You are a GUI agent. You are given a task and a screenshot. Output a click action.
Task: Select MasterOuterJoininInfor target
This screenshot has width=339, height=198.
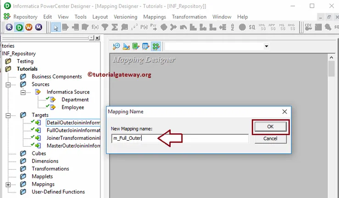[73, 146]
